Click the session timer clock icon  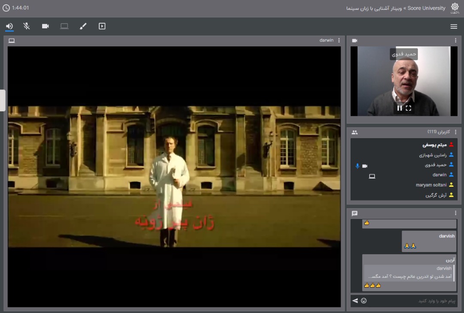6,8
